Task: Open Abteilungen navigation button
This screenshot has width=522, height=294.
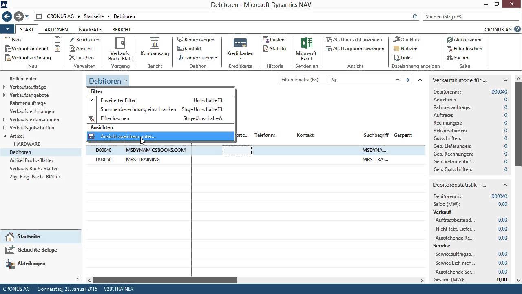Action: coord(41,263)
